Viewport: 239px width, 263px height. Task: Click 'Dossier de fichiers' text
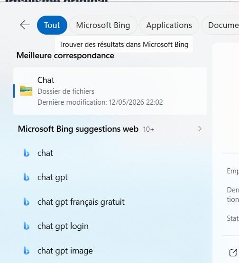click(x=66, y=91)
